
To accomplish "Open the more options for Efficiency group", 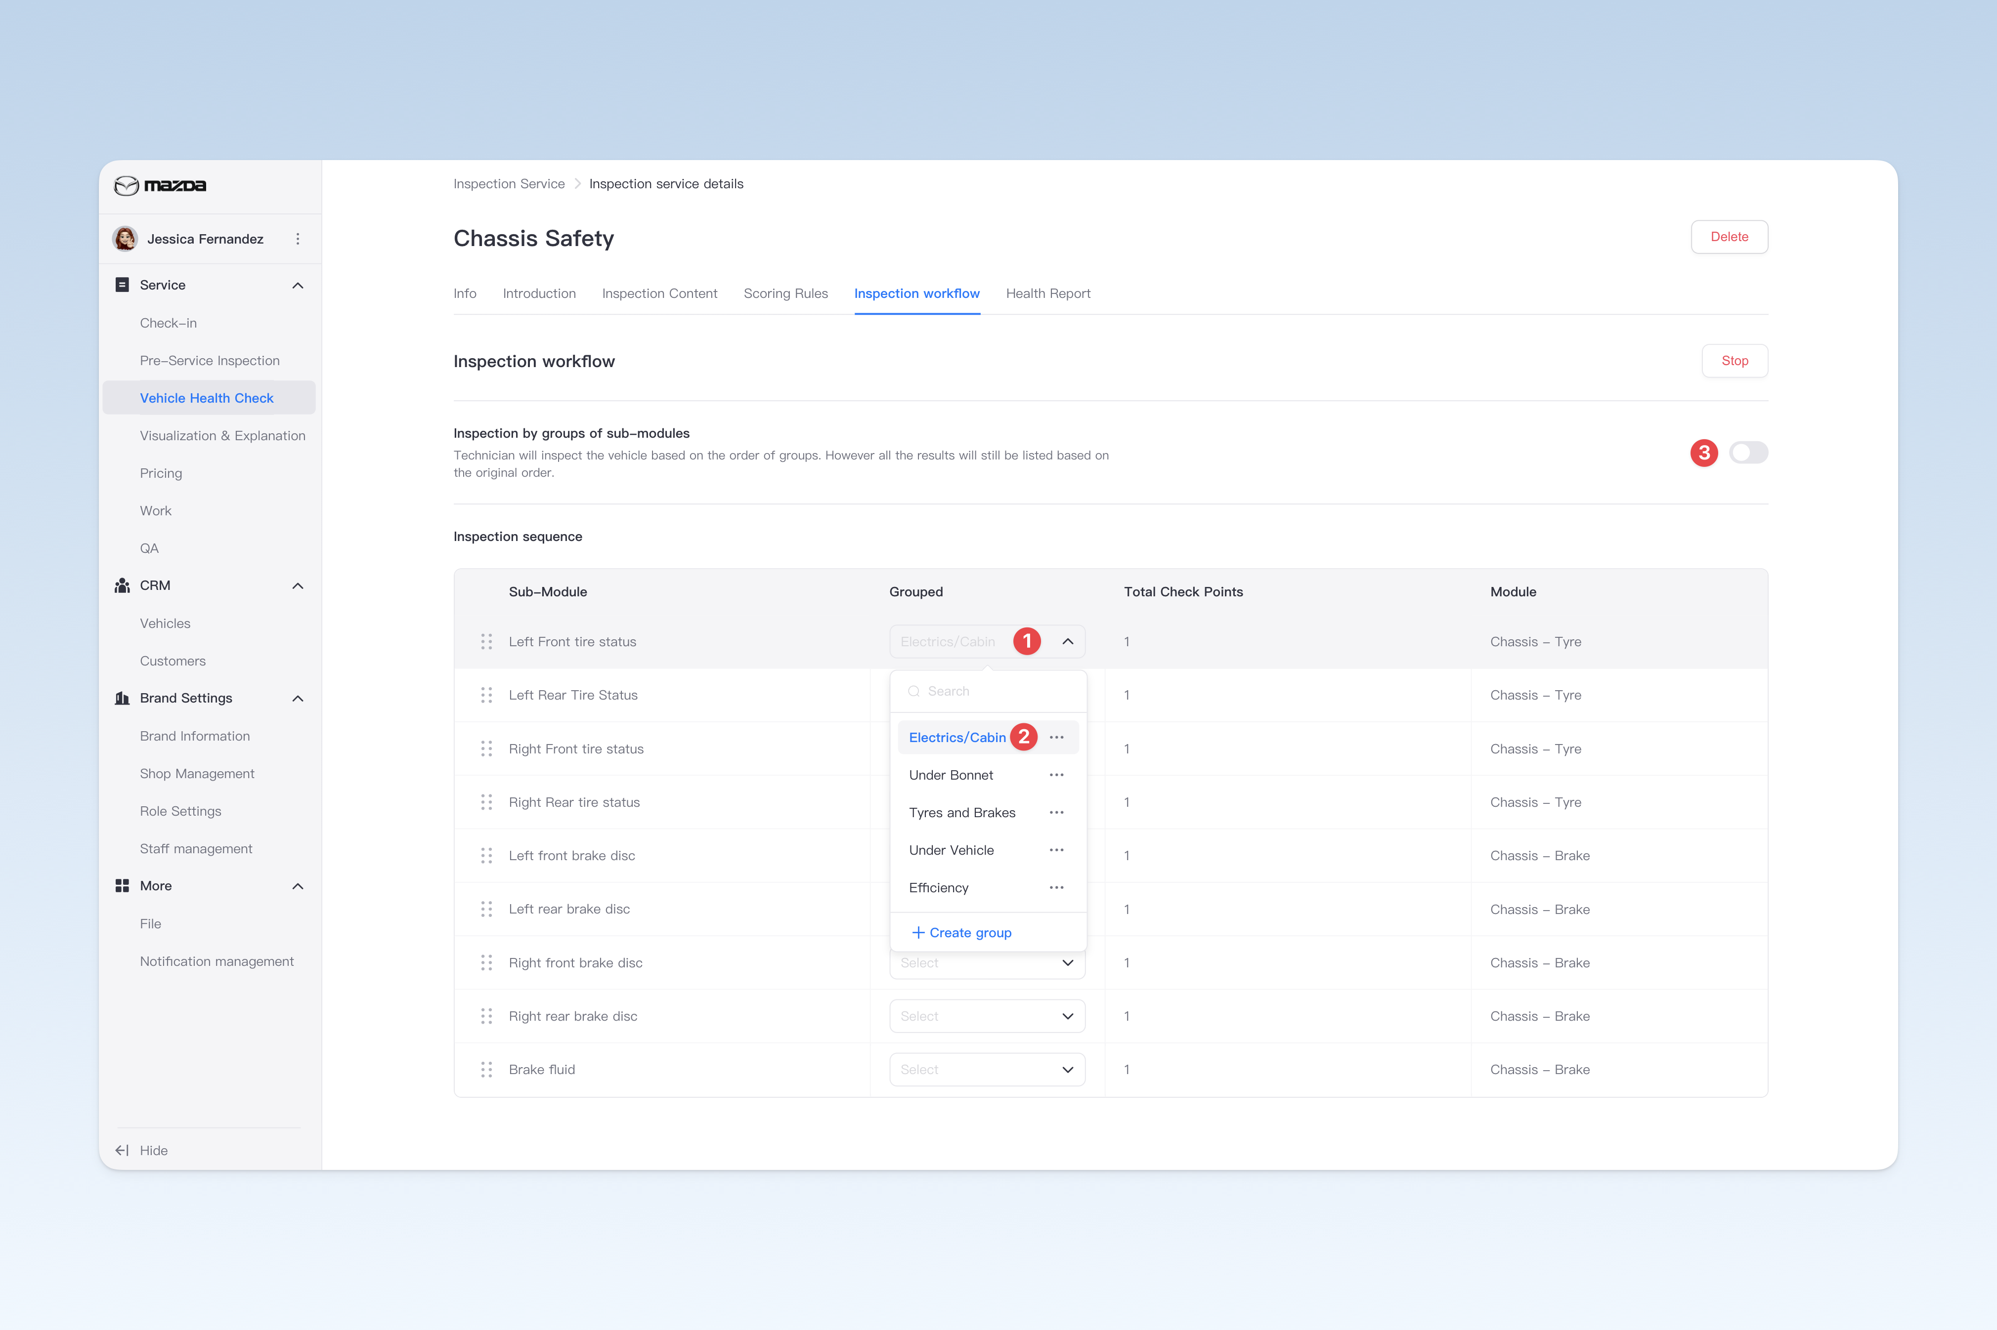I will pos(1057,887).
